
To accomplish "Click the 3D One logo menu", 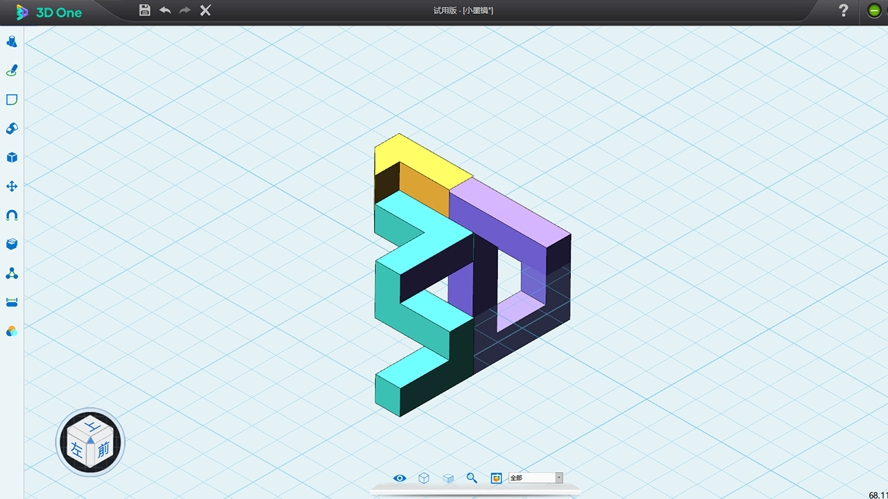I will coord(49,12).
